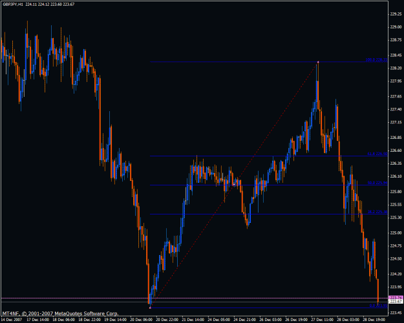Click the 226.10 price axis label
Image resolution: width=404 pixels, height=323 pixels.
pyautogui.click(x=396, y=176)
